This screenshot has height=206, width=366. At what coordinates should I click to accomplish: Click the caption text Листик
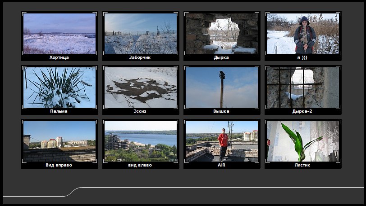point(302,165)
